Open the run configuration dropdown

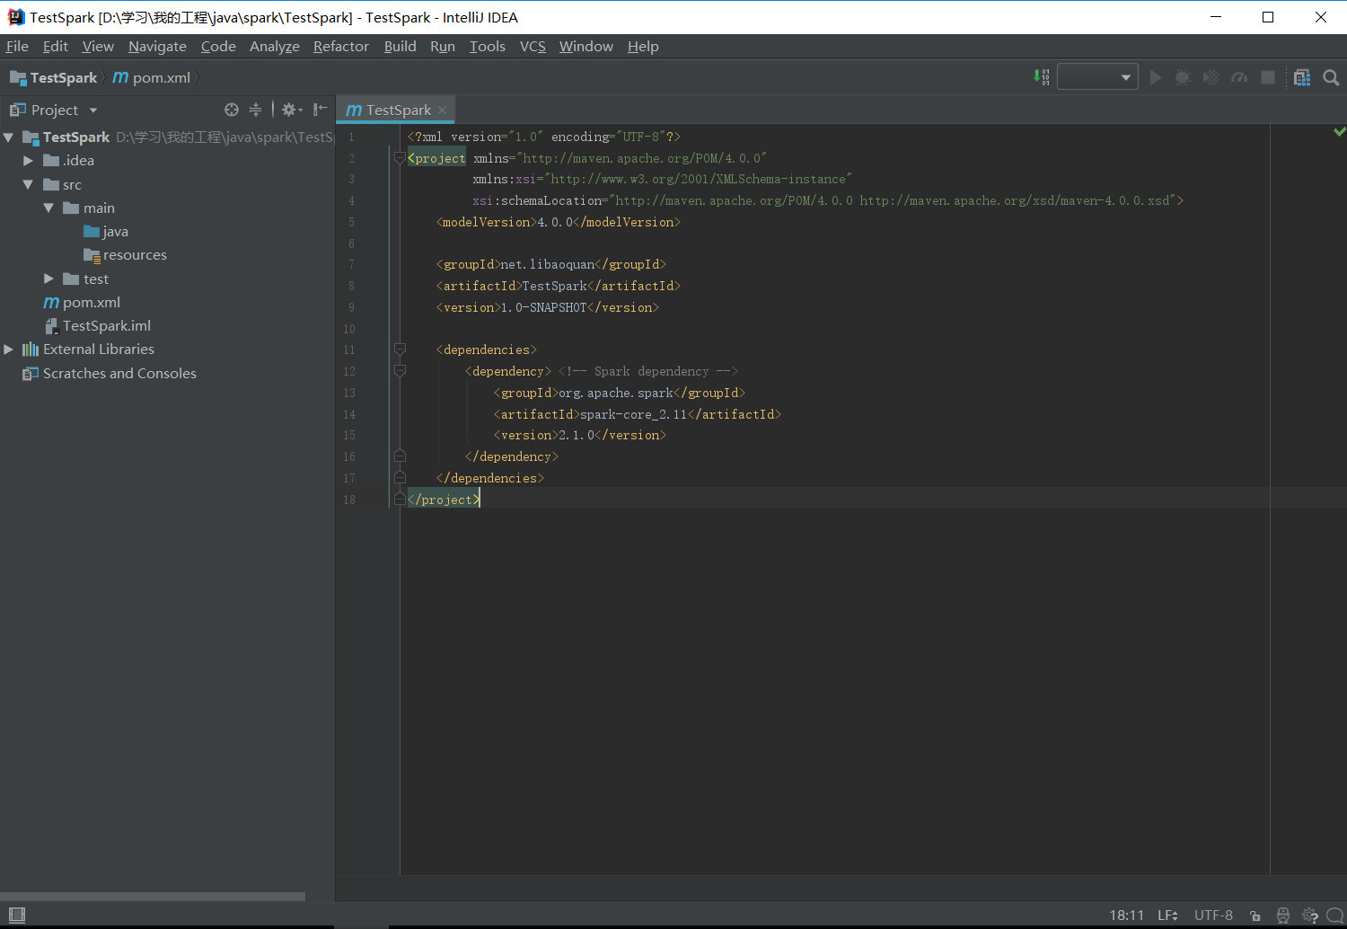[1097, 77]
